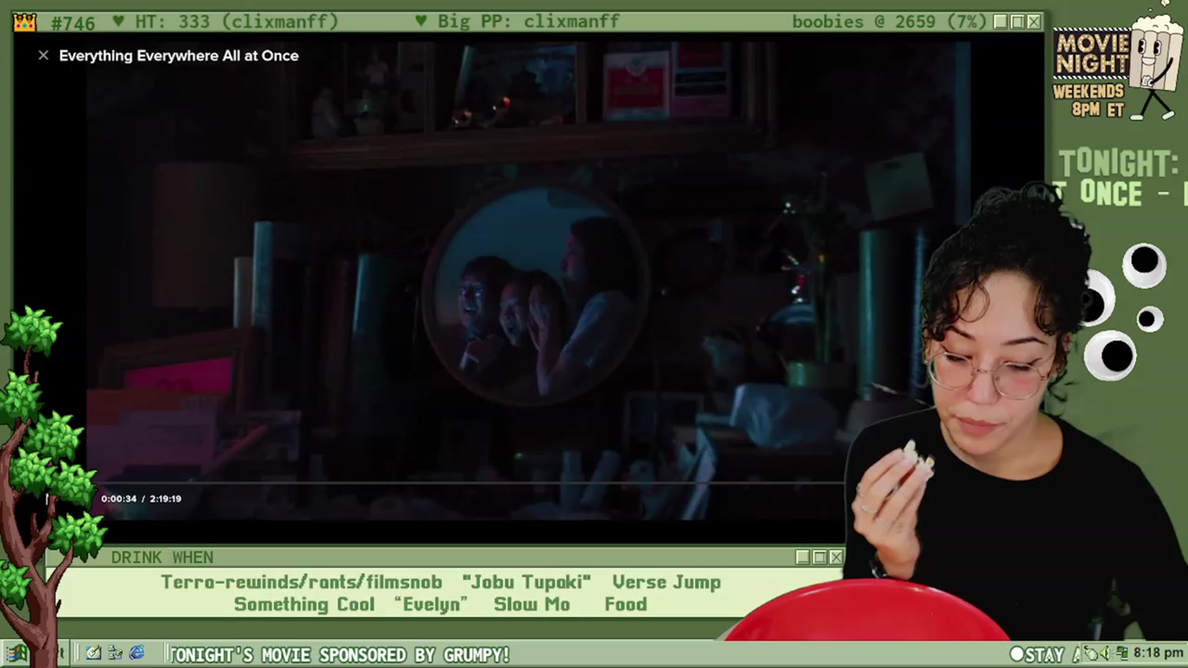Image resolution: width=1188 pixels, height=668 pixels.
Task: Click the movie title 'Everything Everywhere All at Once'
Action: [x=179, y=56]
